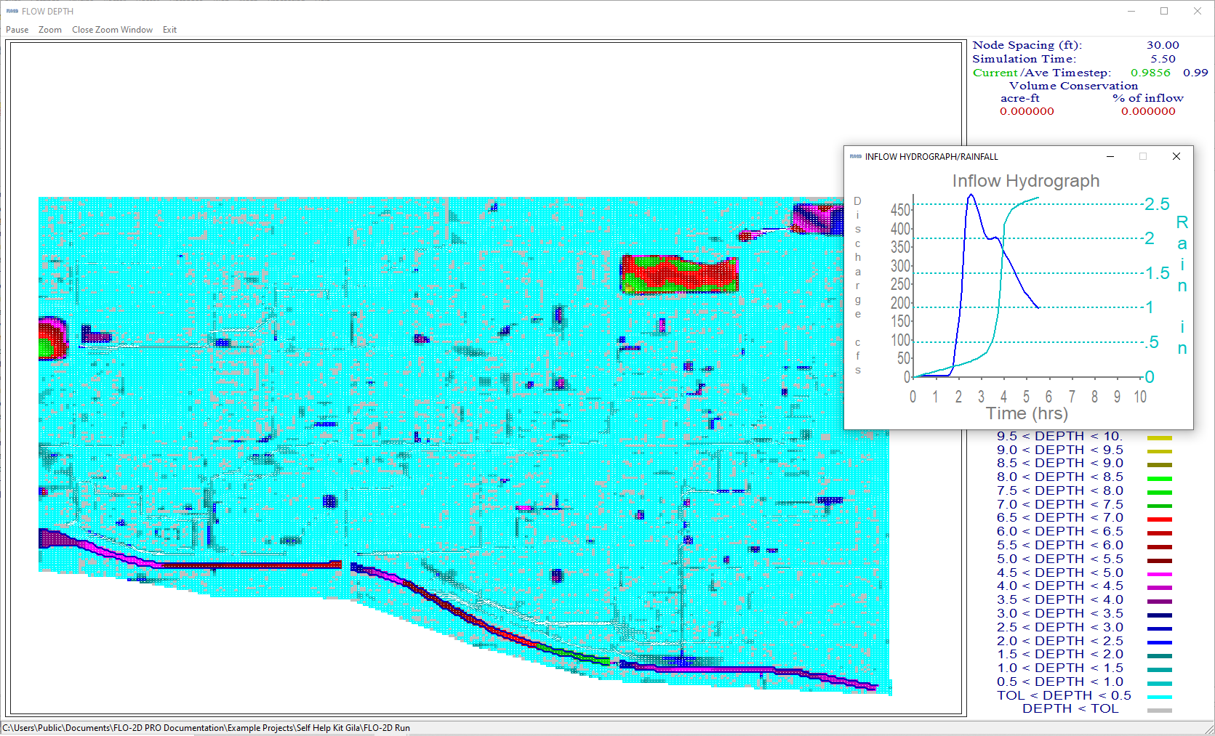Click the blue 2.0 < DEPTH < 2.5 swatch
1215x736 pixels.
coord(1159,642)
